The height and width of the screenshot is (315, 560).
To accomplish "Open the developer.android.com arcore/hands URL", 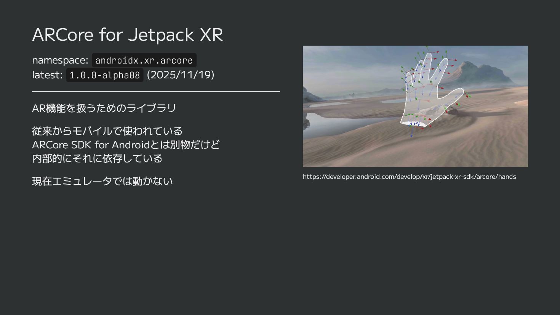I will coord(409,177).
